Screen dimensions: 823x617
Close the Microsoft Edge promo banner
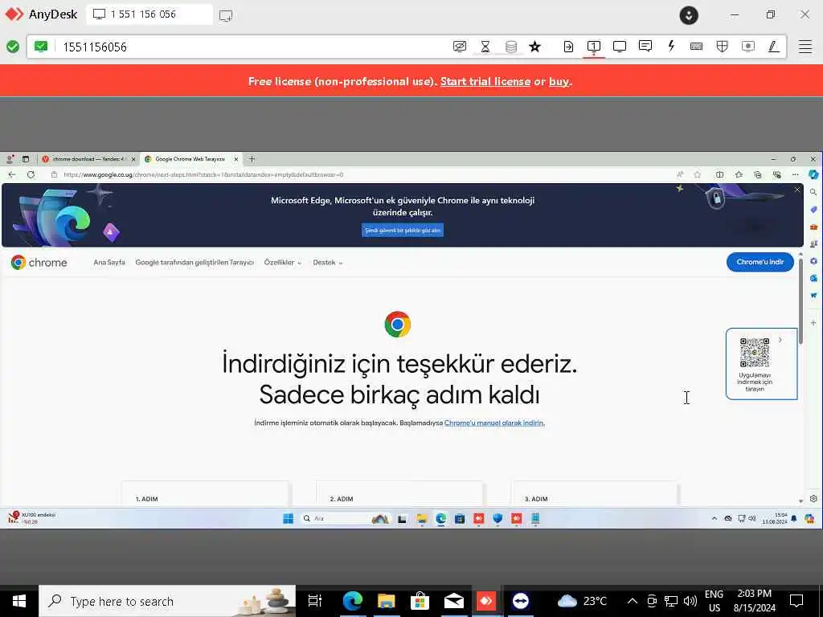pyautogui.click(x=797, y=190)
